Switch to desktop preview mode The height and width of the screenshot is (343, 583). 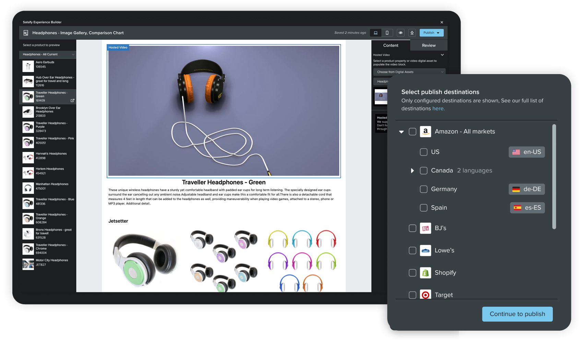pyautogui.click(x=376, y=33)
